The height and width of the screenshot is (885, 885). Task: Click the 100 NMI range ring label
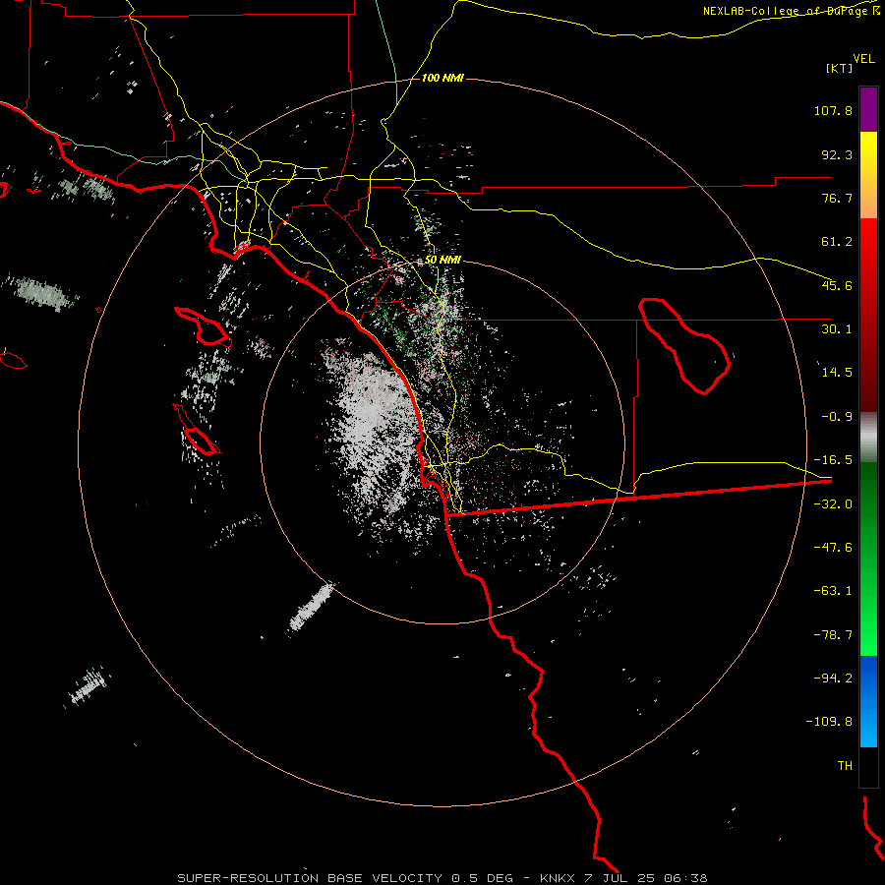442,78
